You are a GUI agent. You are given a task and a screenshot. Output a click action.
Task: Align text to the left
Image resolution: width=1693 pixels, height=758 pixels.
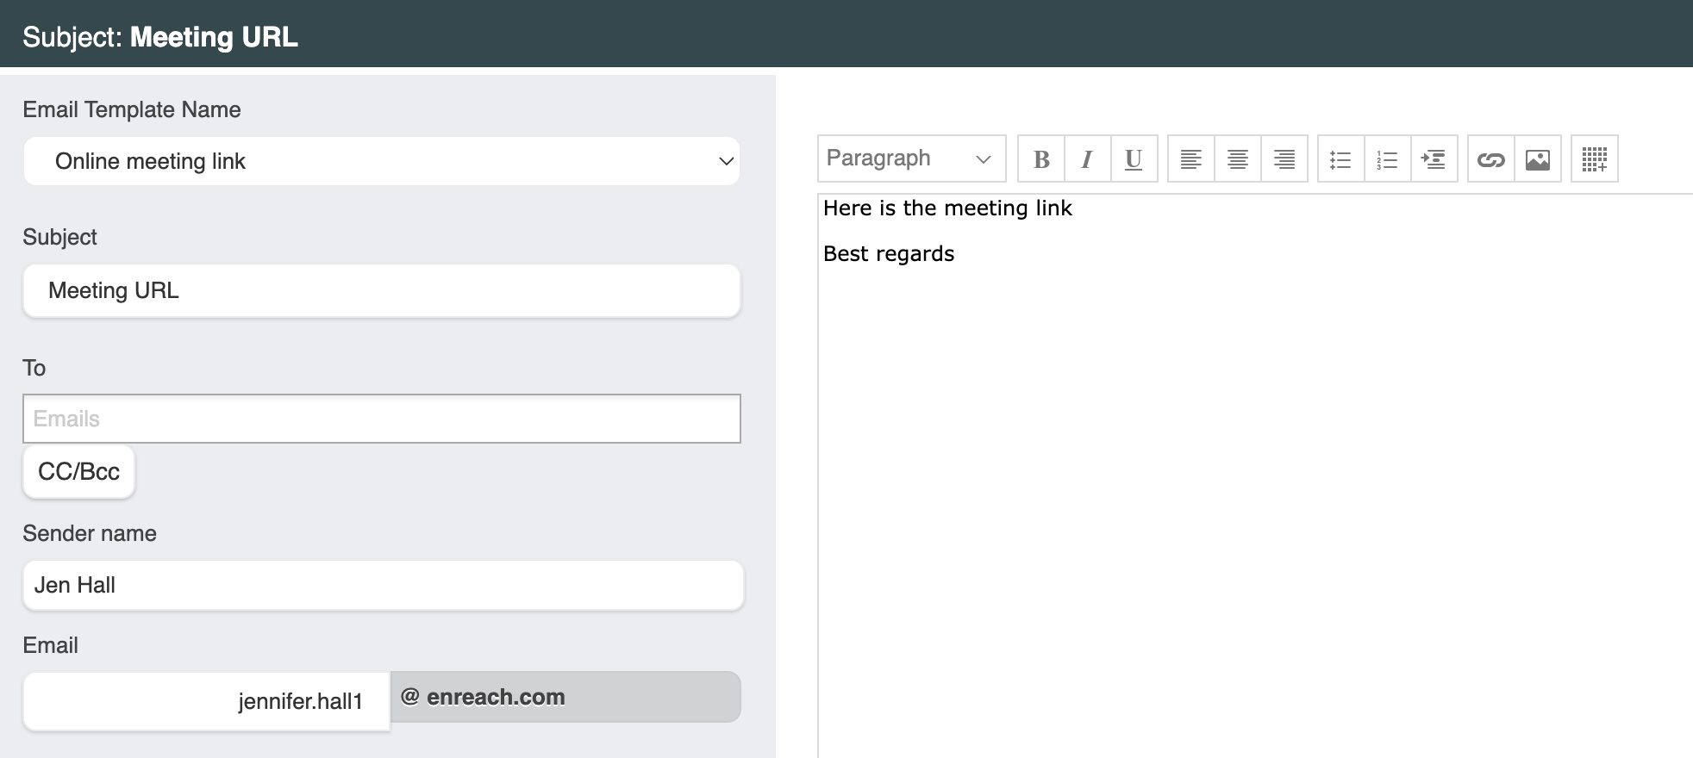pos(1191,159)
